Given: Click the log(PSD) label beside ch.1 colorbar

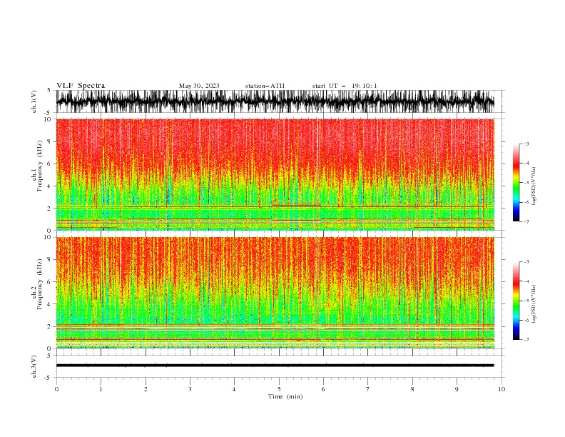Looking at the screenshot, I should point(534,186).
